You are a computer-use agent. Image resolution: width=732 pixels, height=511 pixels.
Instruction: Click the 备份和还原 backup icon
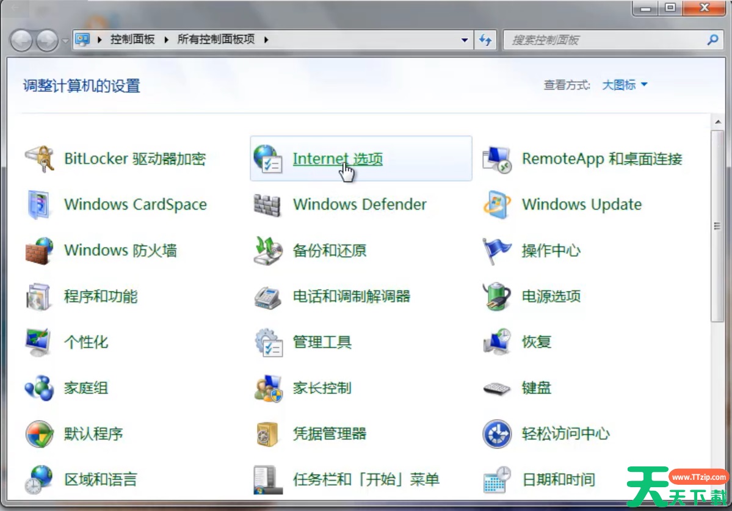267,251
